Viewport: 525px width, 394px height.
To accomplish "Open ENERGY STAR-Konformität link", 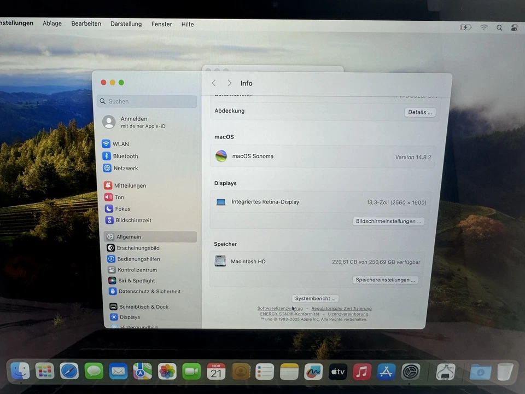I will click(x=290, y=314).
